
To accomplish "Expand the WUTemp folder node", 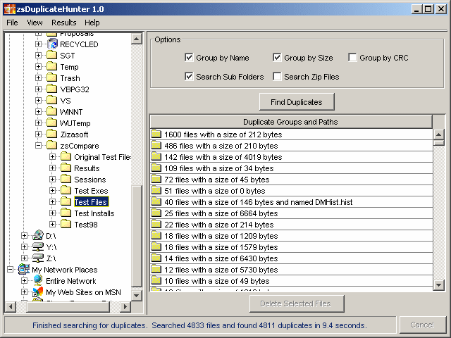I will tap(38, 123).
